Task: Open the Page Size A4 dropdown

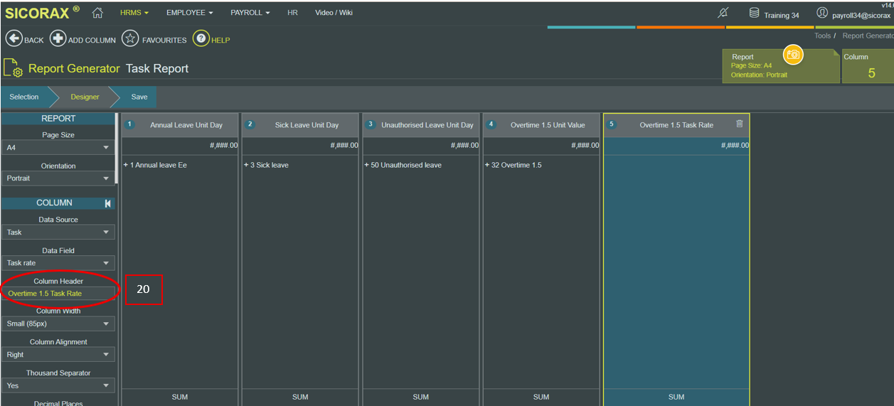Action: (58, 147)
